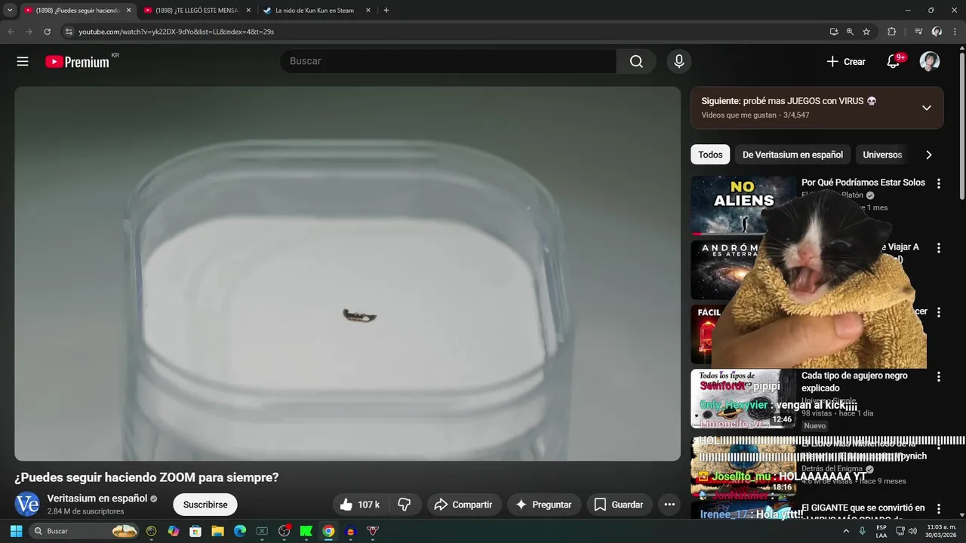
Task: Open the notifications bell
Action: click(x=893, y=62)
